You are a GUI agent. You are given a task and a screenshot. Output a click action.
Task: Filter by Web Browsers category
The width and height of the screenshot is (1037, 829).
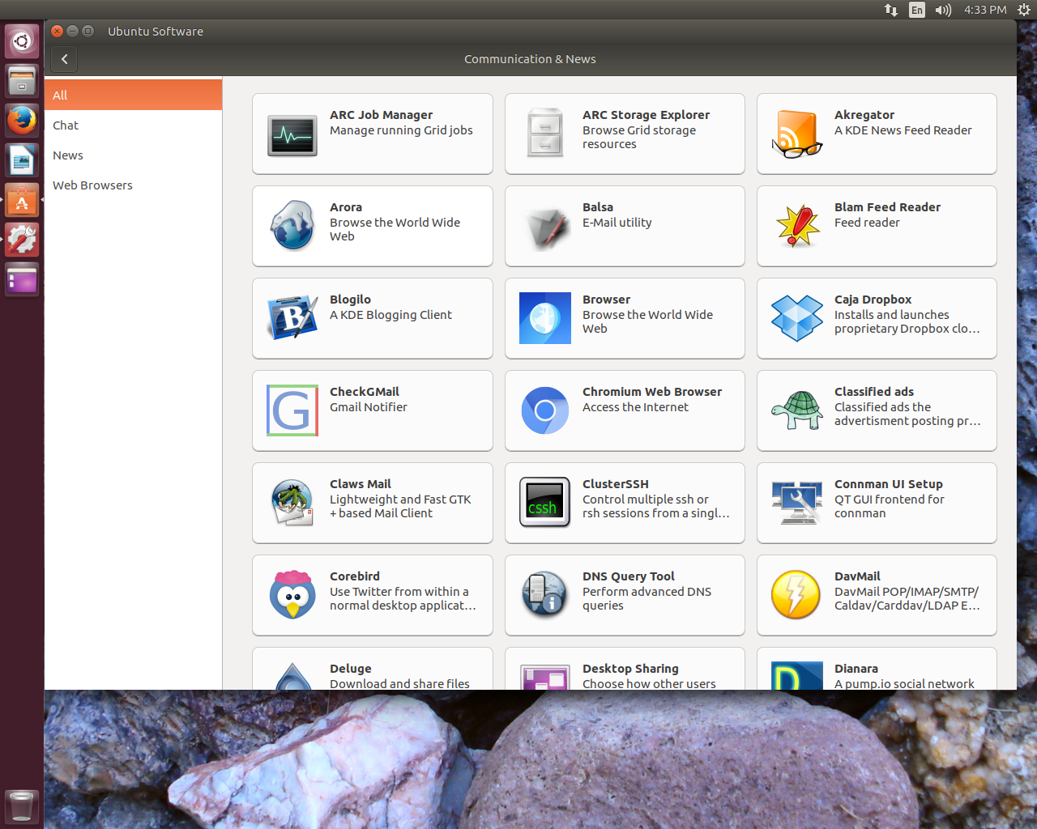click(x=133, y=185)
